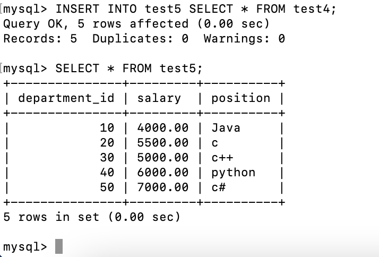
Task: Click the Java position cell
Action: (x=226, y=128)
